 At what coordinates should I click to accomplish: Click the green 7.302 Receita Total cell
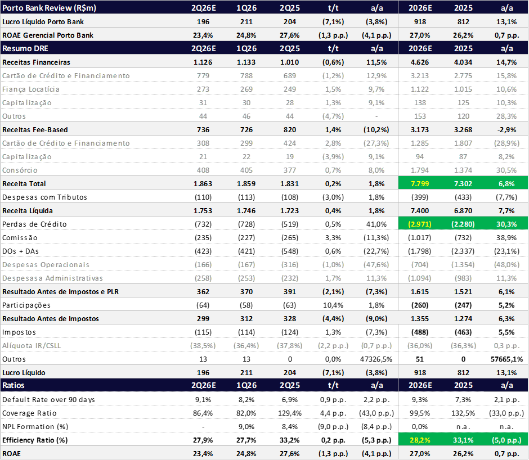click(x=463, y=183)
